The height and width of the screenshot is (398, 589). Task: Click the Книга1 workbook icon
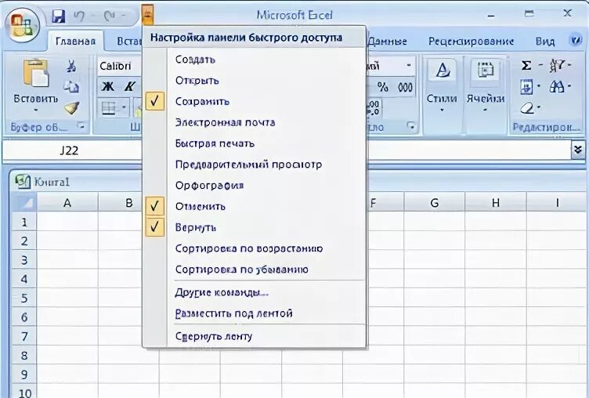click(22, 182)
